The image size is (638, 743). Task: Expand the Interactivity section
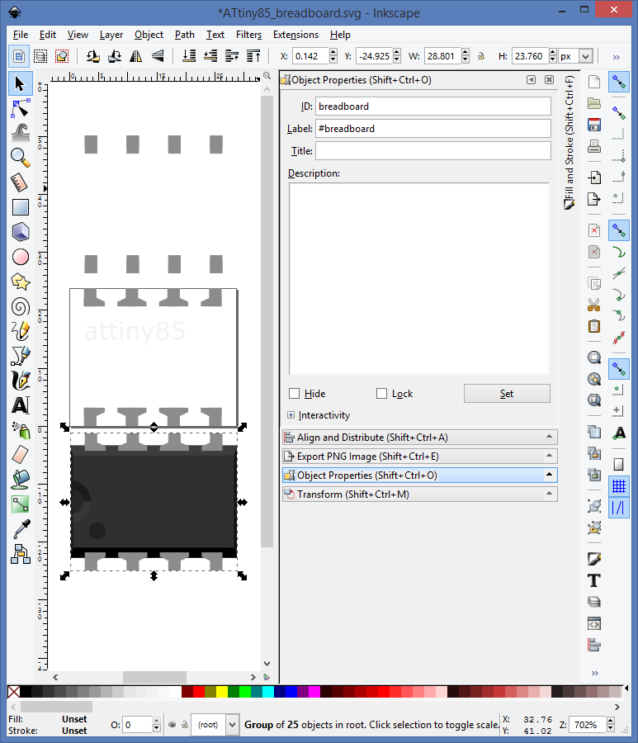291,415
